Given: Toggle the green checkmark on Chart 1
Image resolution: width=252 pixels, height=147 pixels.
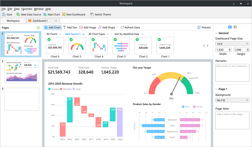Looking at the screenshot, I should (159, 39).
